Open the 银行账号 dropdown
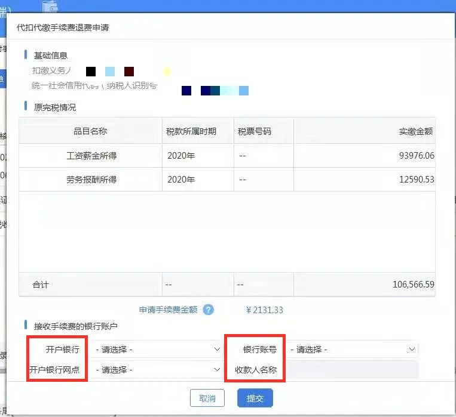The height and width of the screenshot is (417, 456). tap(353, 350)
